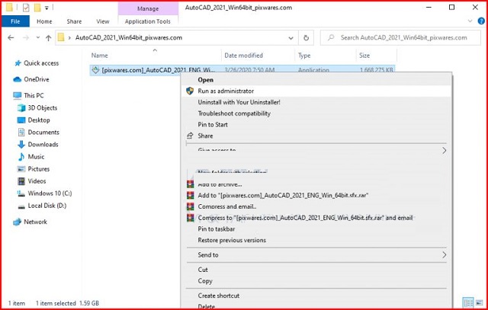The height and width of the screenshot is (310, 488).
Task: Go up one folder level arrow
Action: (48, 38)
